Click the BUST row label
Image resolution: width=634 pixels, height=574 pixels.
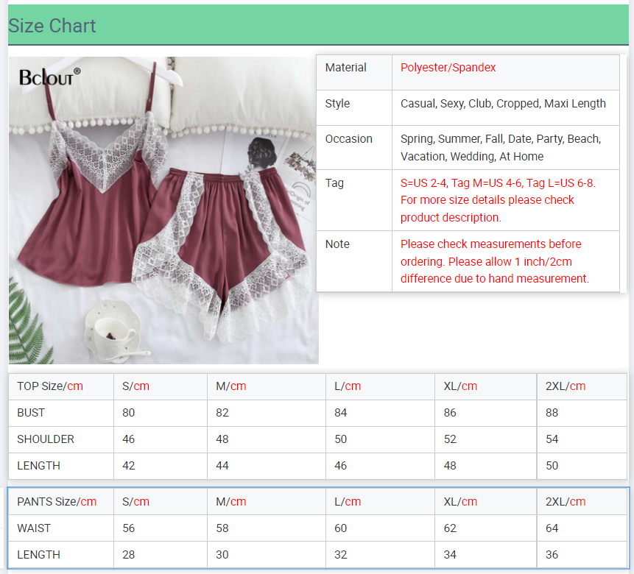[x=31, y=413]
